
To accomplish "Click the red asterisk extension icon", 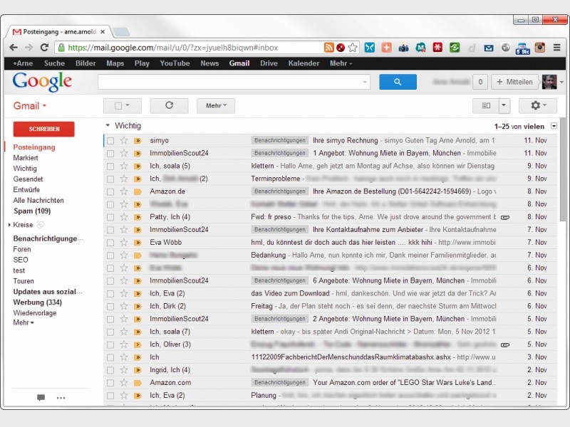I will pyautogui.click(x=437, y=48).
